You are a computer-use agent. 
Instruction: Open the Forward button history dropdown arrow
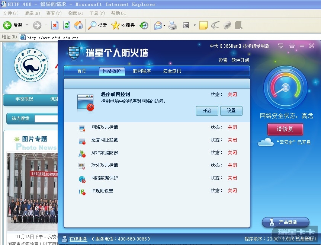tap(46, 25)
